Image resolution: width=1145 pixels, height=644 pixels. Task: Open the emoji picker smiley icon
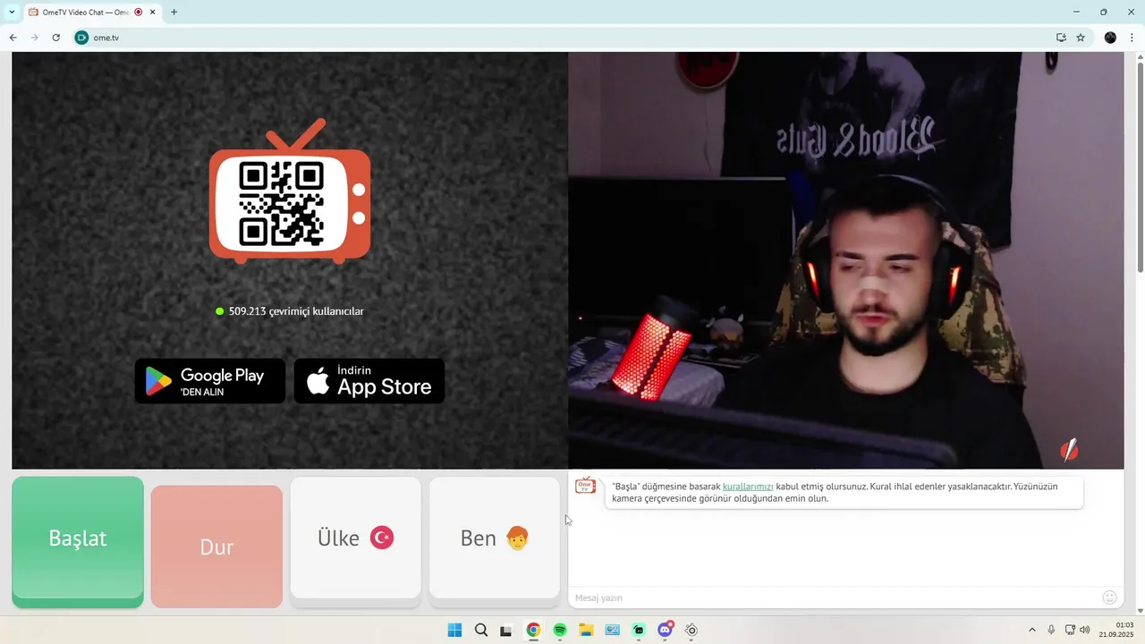click(x=1110, y=597)
